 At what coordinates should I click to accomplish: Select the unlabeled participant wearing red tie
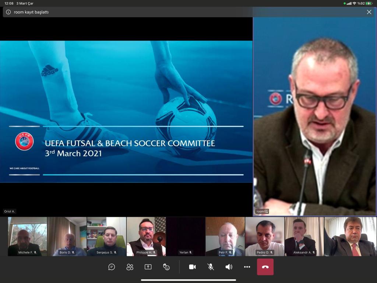pos(350,237)
